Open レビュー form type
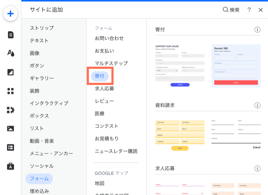Viewport: 268px width, 195px height. click(105, 101)
